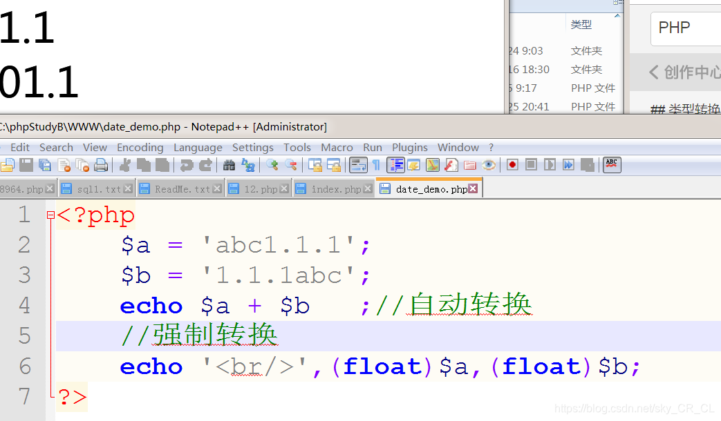
Task: Click the Paste toolbar icon
Action: point(162,165)
